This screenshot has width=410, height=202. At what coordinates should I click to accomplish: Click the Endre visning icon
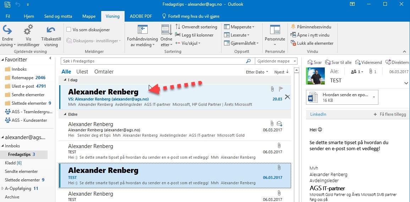[x=7, y=30]
